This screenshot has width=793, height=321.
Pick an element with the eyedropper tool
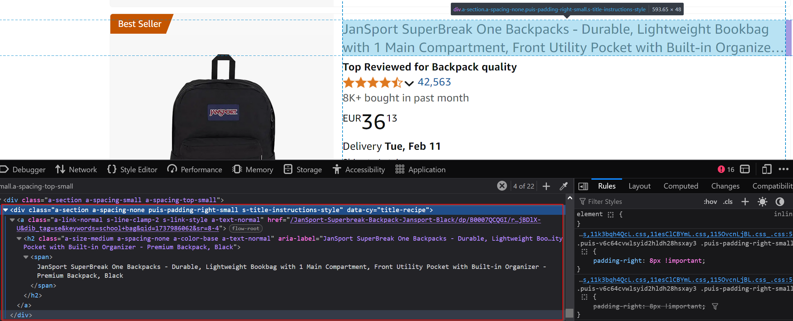pos(564,186)
